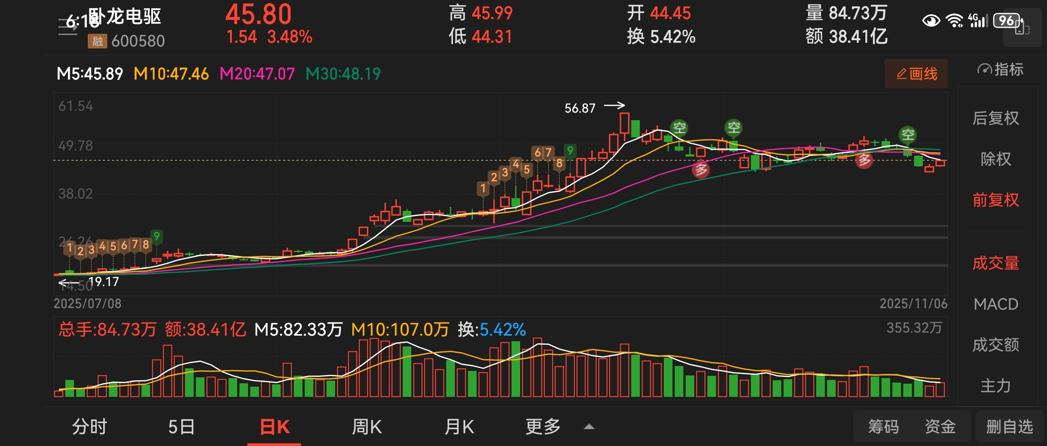Open the 筹码 chip distribution
This screenshot has height=446, width=1047.
pyautogui.click(x=883, y=427)
